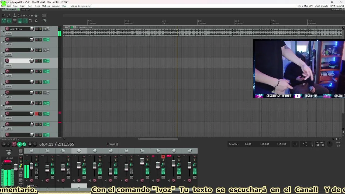Image resolution: width=345 pixels, height=194 pixels.
Task: Open master FX button in mixer
Action: [21, 173]
